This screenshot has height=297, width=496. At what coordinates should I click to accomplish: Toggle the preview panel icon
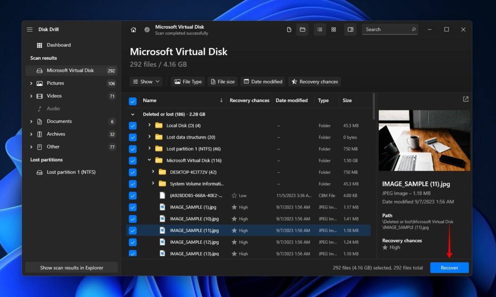[x=350, y=30]
